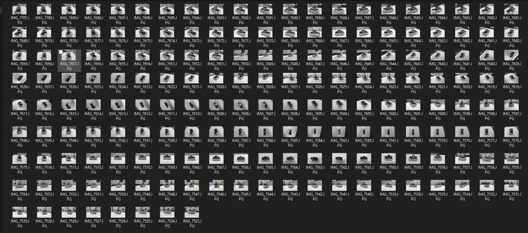Viewport: 528px width, 233px height.
Task: Click the IMG_7531.JPG image file
Action: point(512,186)
